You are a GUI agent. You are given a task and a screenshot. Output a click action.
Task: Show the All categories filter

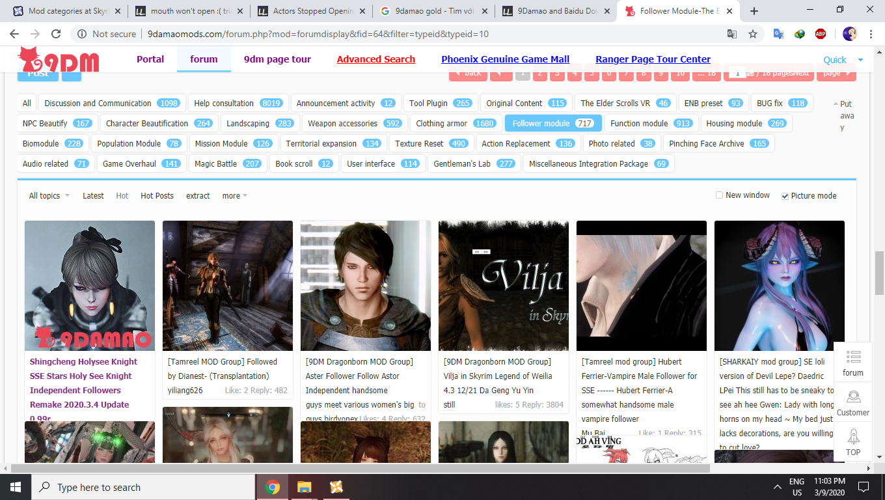click(x=27, y=103)
